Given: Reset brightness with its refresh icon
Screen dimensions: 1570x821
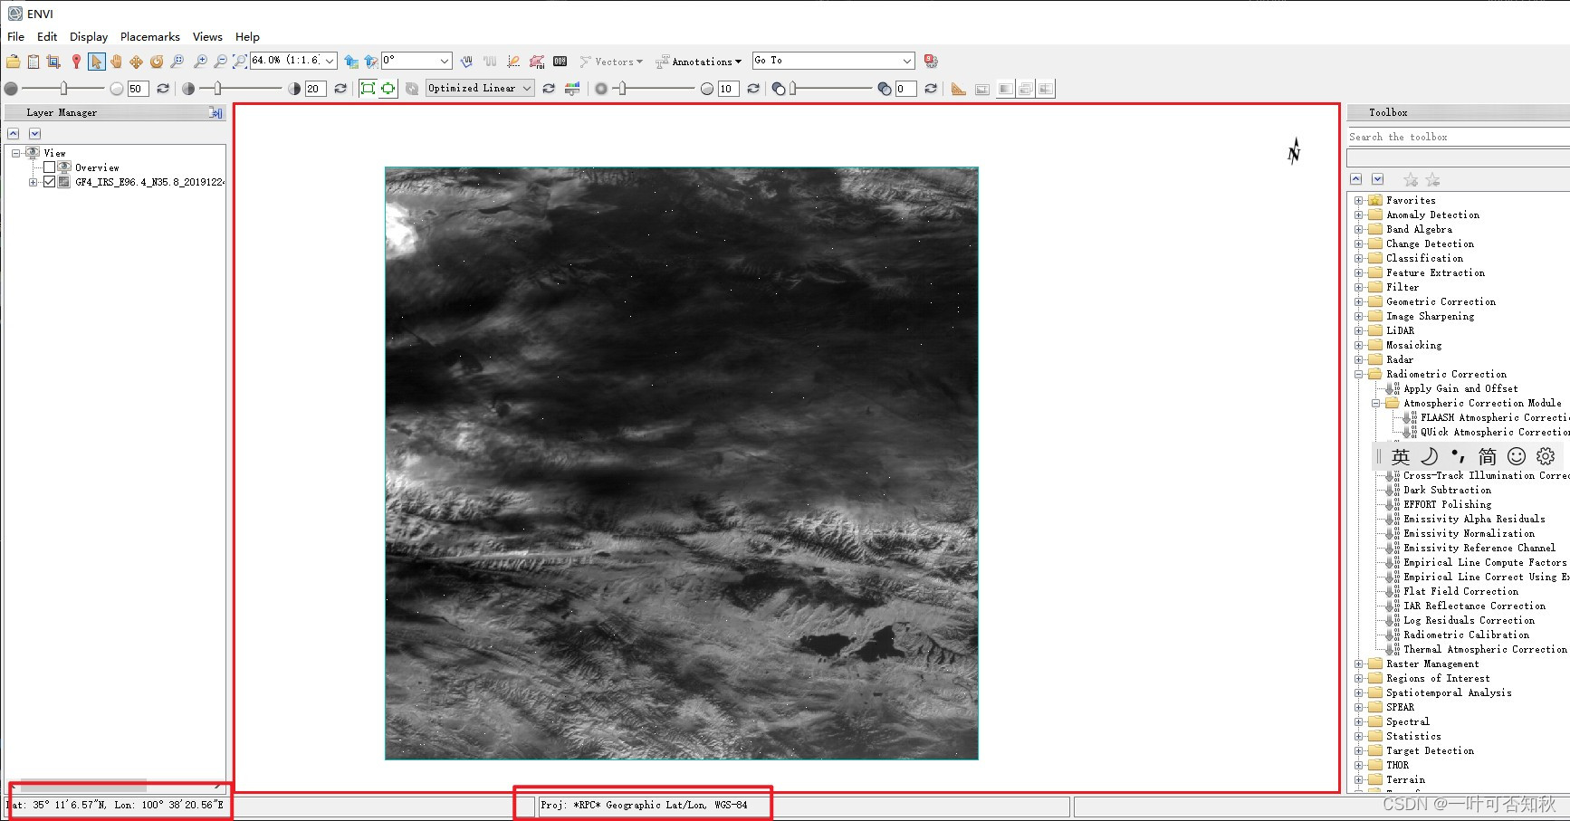Looking at the screenshot, I should tap(163, 89).
